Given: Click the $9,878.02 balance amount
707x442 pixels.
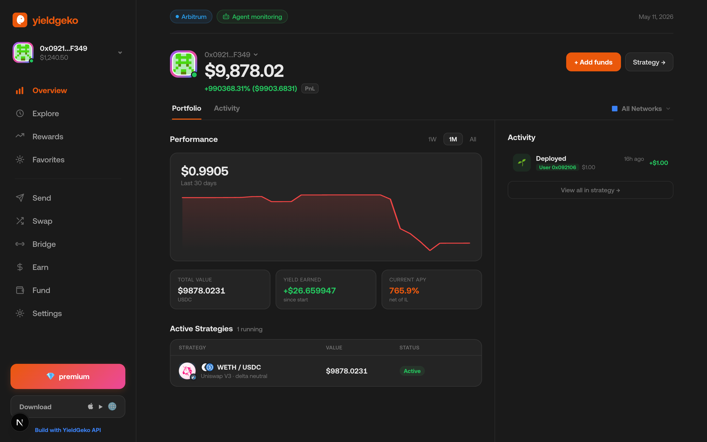Looking at the screenshot, I should [x=244, y=71].
